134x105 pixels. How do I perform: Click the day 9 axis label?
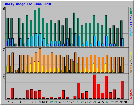(40, 102)
